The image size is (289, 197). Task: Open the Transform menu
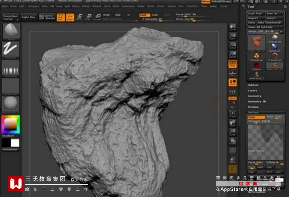coord(192,6)
